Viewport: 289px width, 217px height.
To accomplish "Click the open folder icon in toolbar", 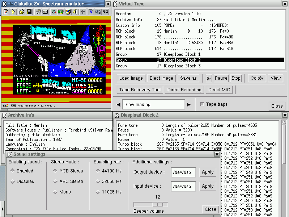I will (x=22, y=12).
